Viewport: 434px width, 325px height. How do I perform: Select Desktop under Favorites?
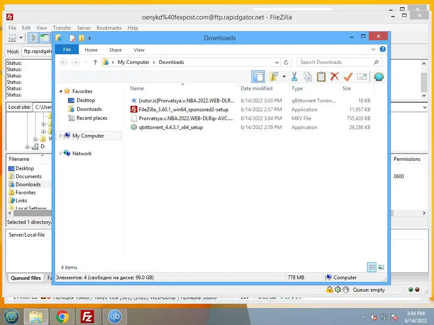(86, 100)
